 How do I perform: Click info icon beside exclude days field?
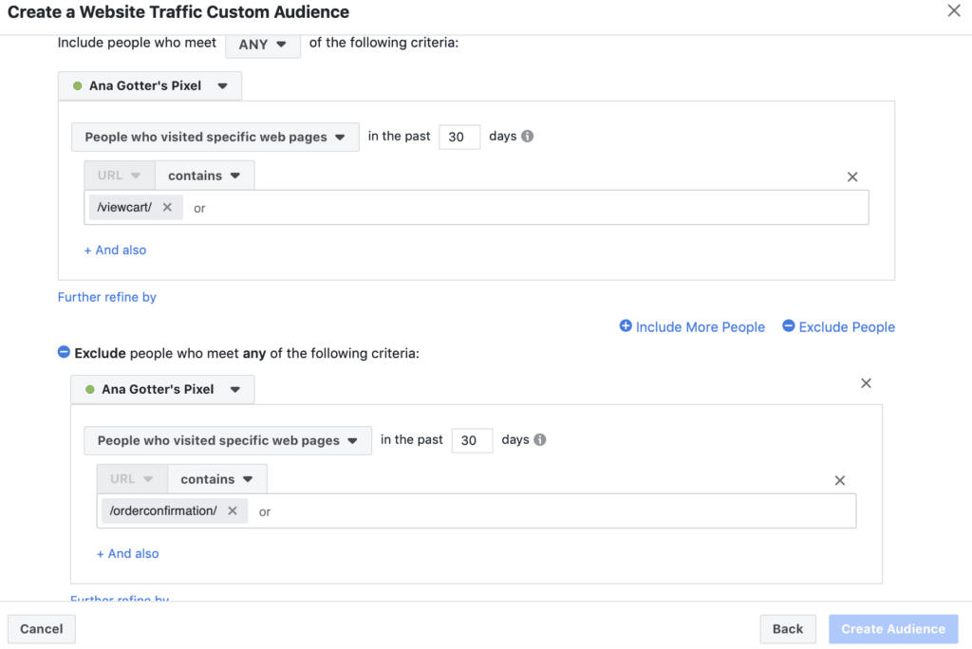540,440
